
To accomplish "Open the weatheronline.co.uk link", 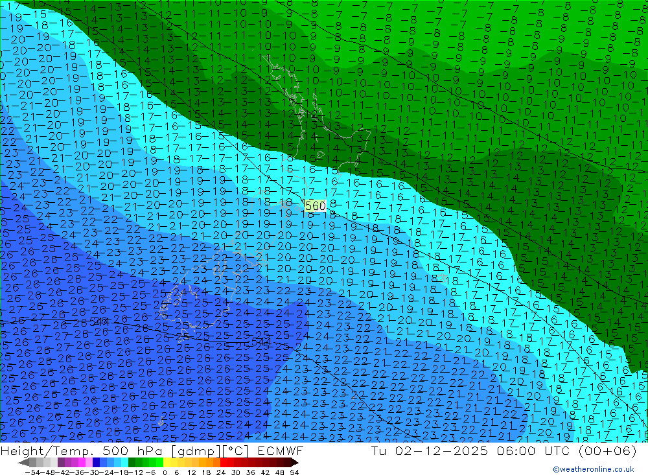I will (x=597, y=469).
